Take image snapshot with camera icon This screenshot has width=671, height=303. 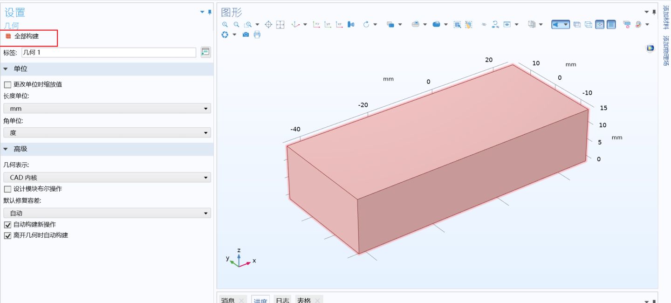click(246, 34)
